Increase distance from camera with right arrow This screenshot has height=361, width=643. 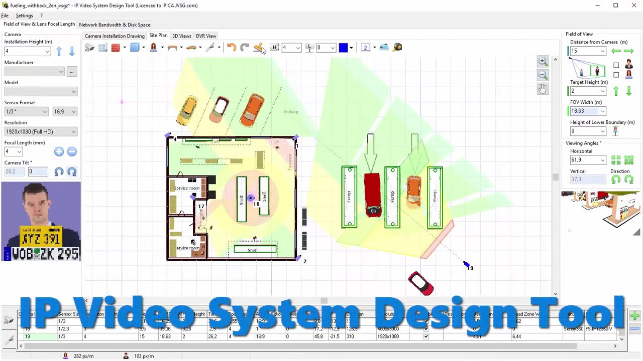[x=629, y=51]
